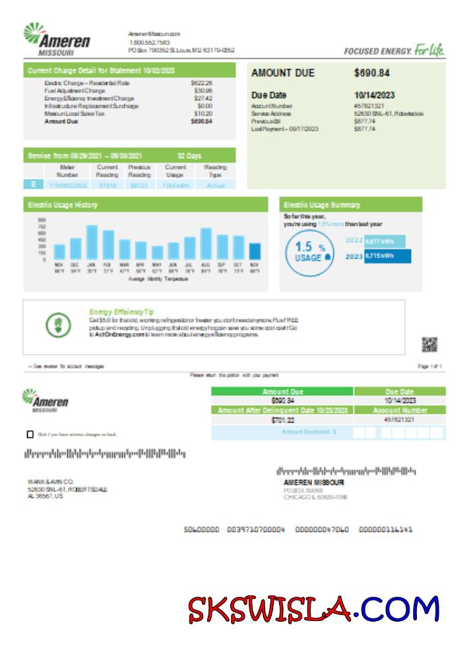The width and height of the screenshot is (475, 660).
Task: Select the JAN bar in usage chart
Action: pos(92,242)
